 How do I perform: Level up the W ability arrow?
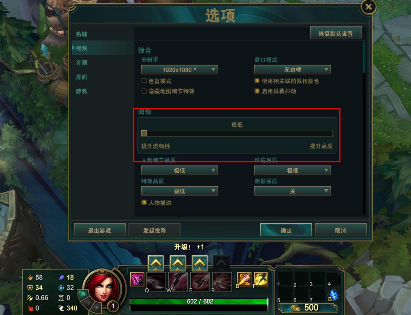[178, 263]
